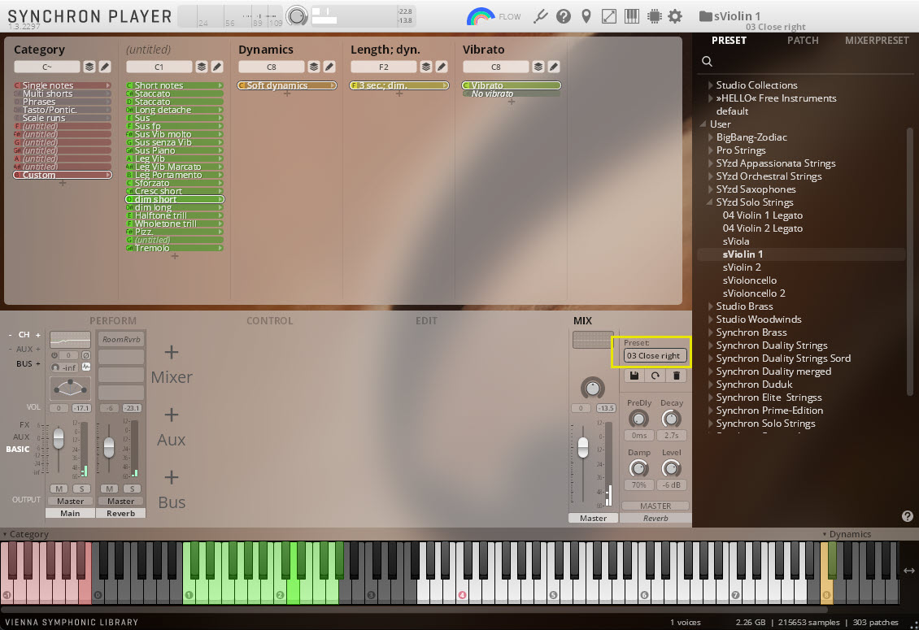Solo the Main channel
This screenshot has height=630, width=919.
click(81, 489)
